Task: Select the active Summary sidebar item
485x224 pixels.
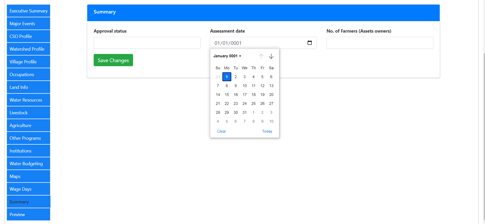Action: pos(28,202)
